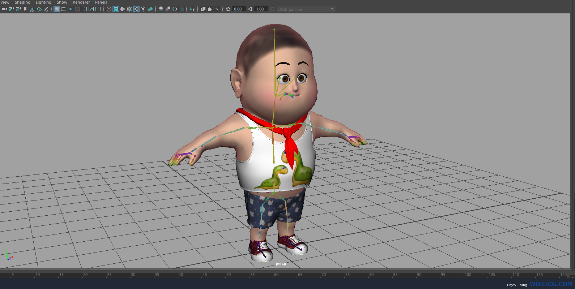Screen dimensions: 575x289
Task: Click the camera Bookmarks icon
Action: (x=25, y=9)
